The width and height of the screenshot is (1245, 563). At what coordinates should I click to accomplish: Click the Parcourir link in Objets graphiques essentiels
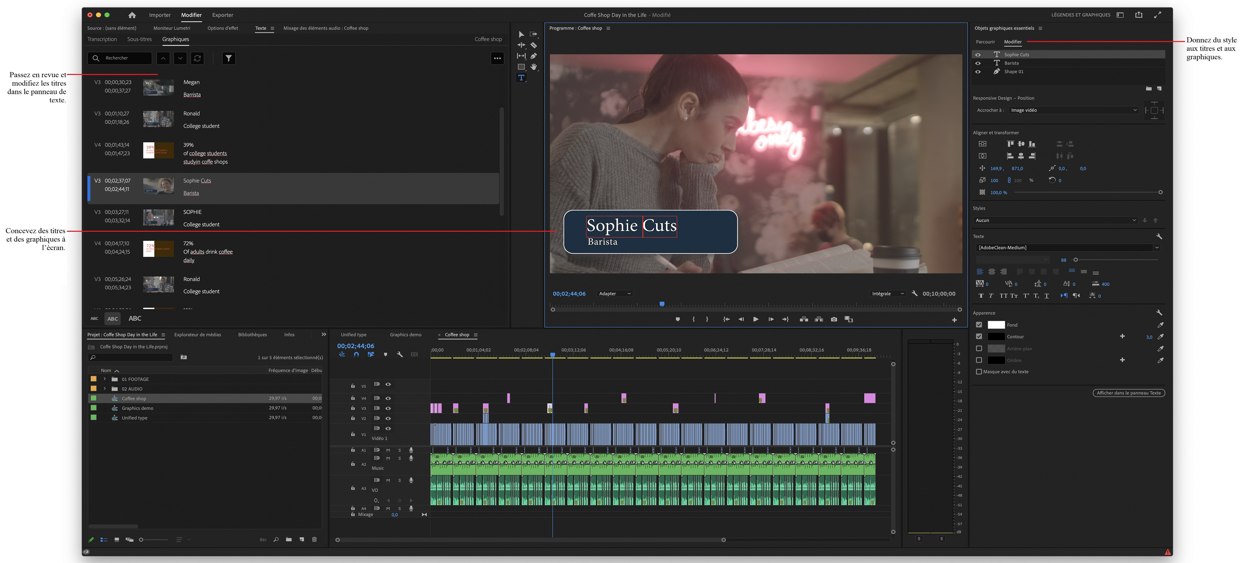coord(985,42)
